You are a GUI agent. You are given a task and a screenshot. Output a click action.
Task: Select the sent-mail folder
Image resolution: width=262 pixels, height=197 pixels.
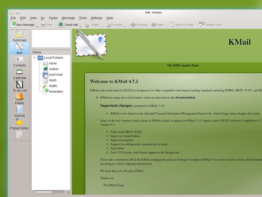(55, 75)
